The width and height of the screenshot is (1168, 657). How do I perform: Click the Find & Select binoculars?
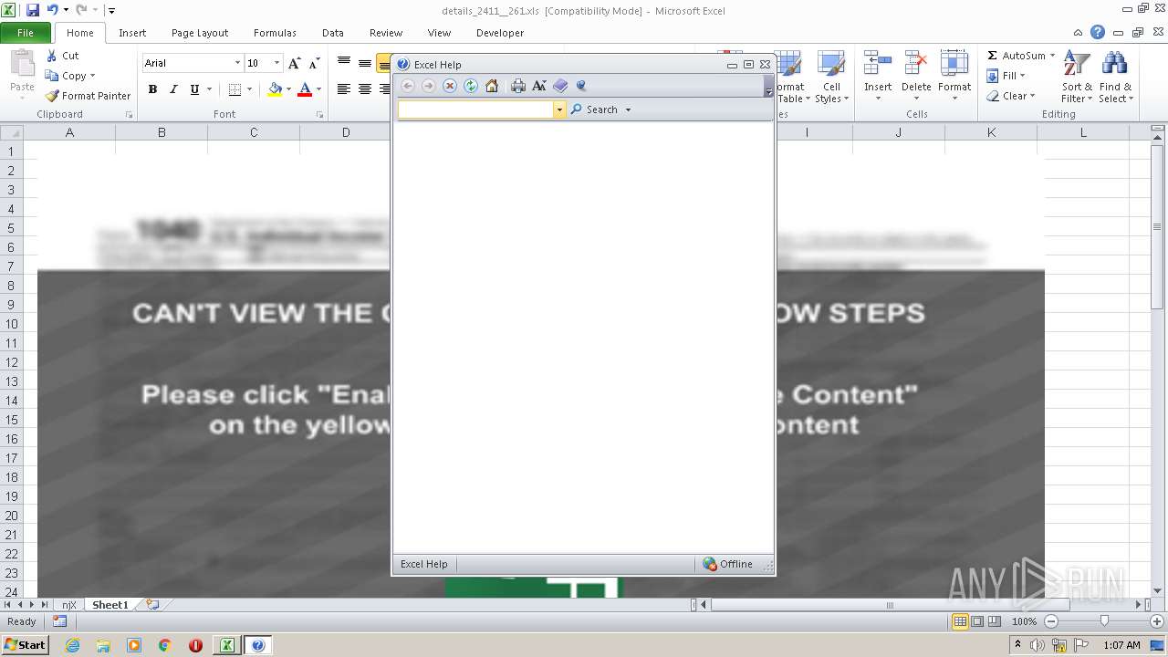coord(1115,64)
